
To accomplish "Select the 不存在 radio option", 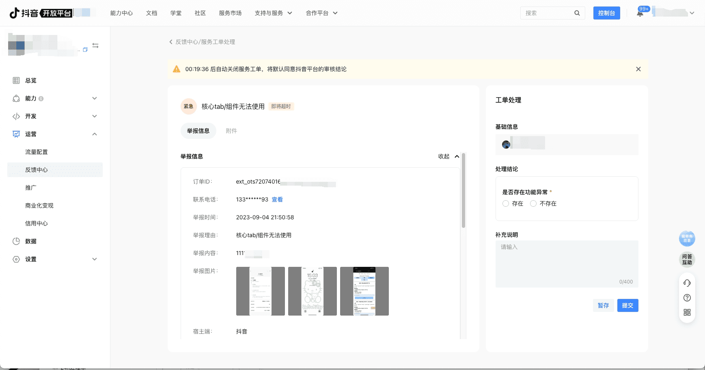I will (533, 203).
